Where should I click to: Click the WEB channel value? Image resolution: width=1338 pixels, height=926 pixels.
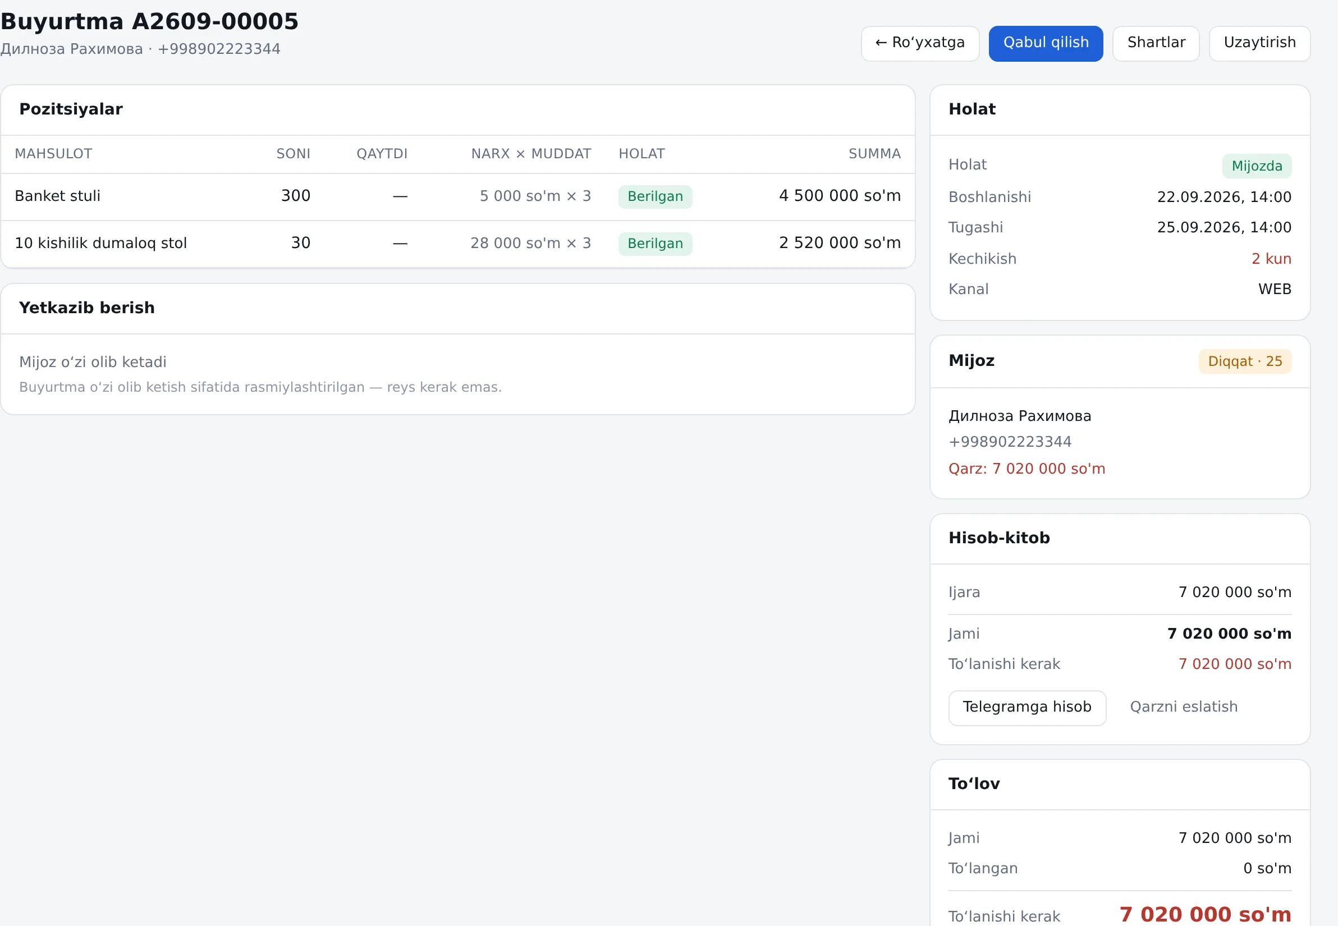click(1275, 289)
